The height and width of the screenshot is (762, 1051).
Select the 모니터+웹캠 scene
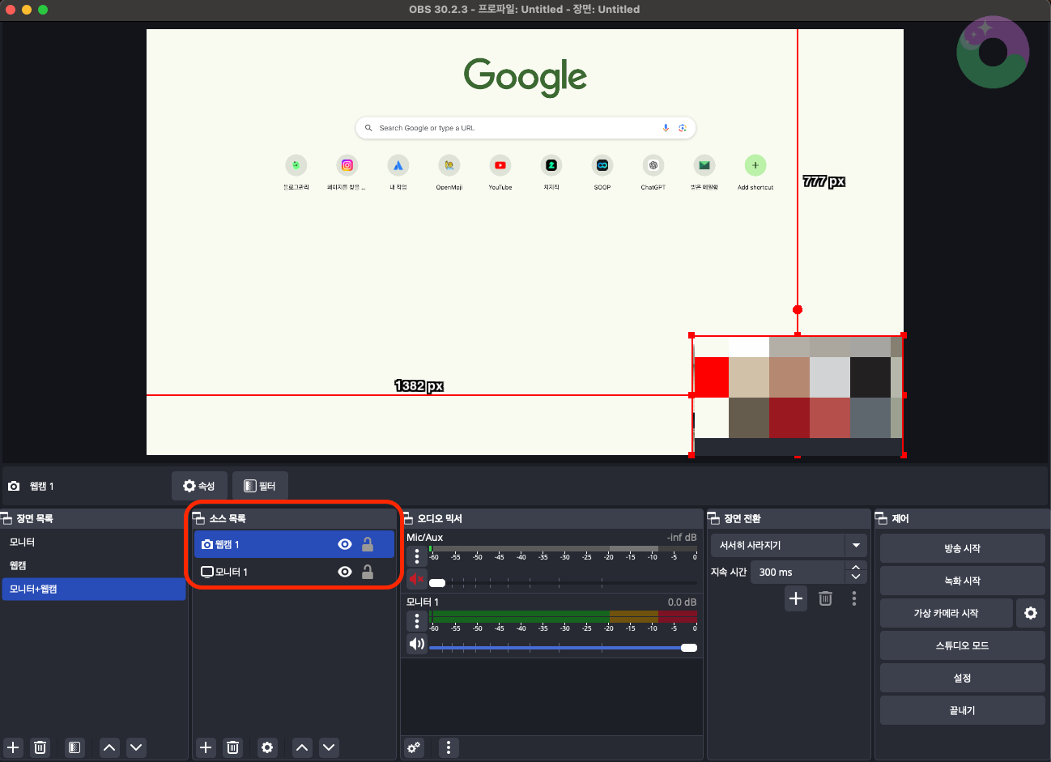click(93, 589)
